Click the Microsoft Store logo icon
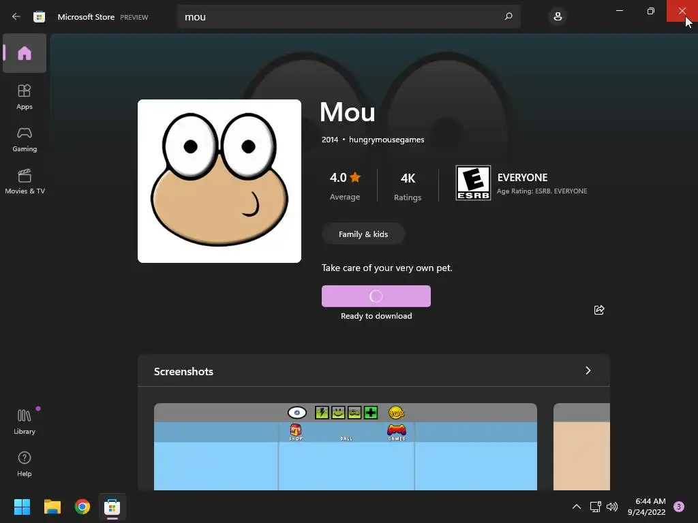 pyautogui.click(x=39, y=17)
